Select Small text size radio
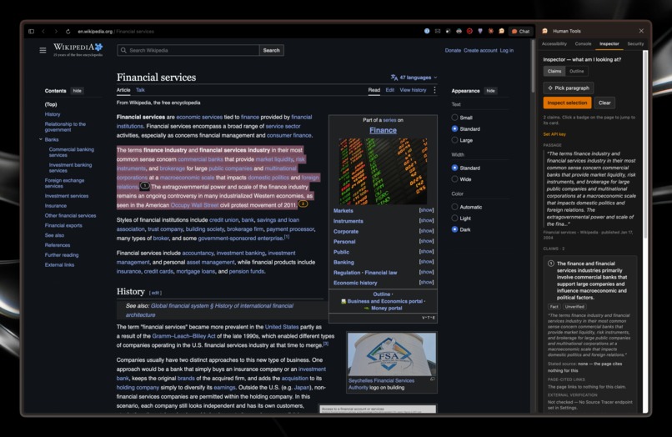 tap(454, 118)
